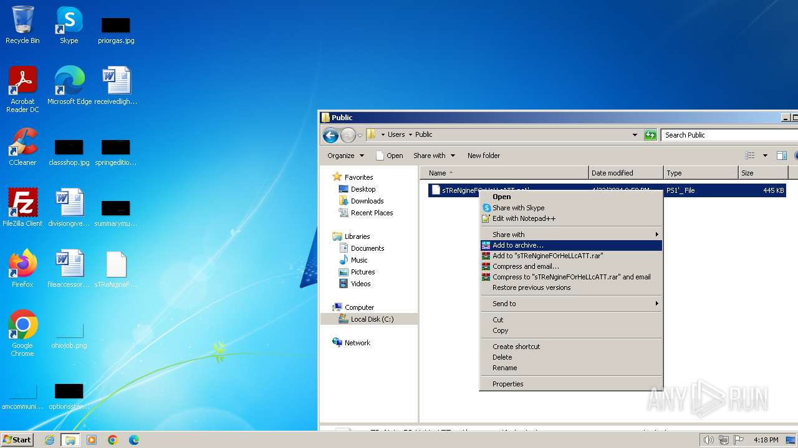798x448 pixels.
Task: Choose Add to "sTReNgineFOrHeLLcATT.rar"
Action: 570,256
